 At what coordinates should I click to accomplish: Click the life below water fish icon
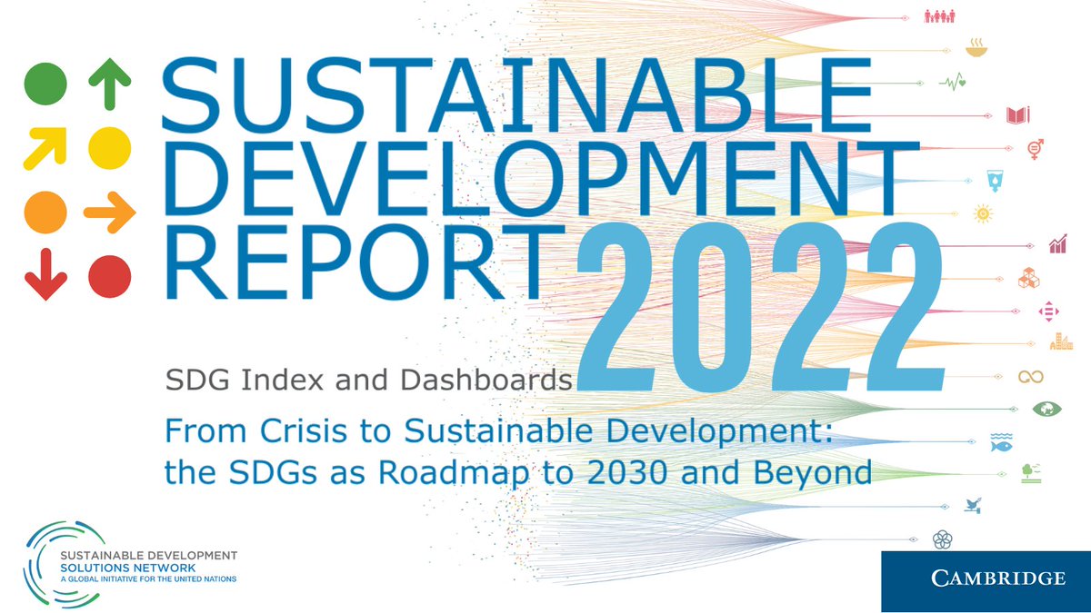[x=1000, y=445]
